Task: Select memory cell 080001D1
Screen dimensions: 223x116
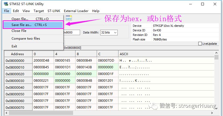Action: coord(64,67)
